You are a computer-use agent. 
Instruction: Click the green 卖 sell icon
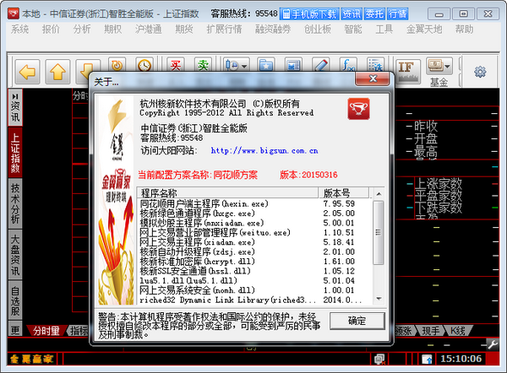coord(203,65)
